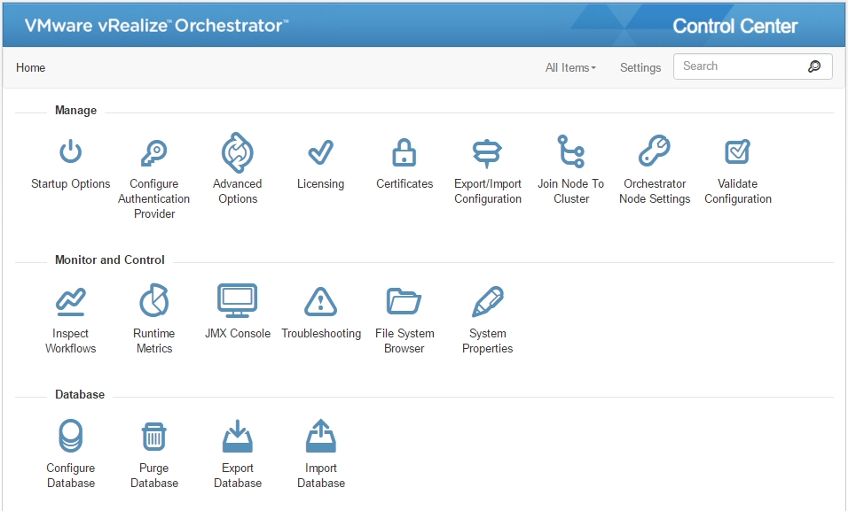The width and height of the screenshot is (848, 511).
Task: Click the Database section heading
Action: (x=80, y=394)
